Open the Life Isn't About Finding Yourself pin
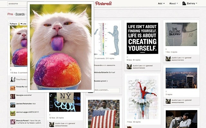This screenshot has height=128, width=206. coord(142,38)
